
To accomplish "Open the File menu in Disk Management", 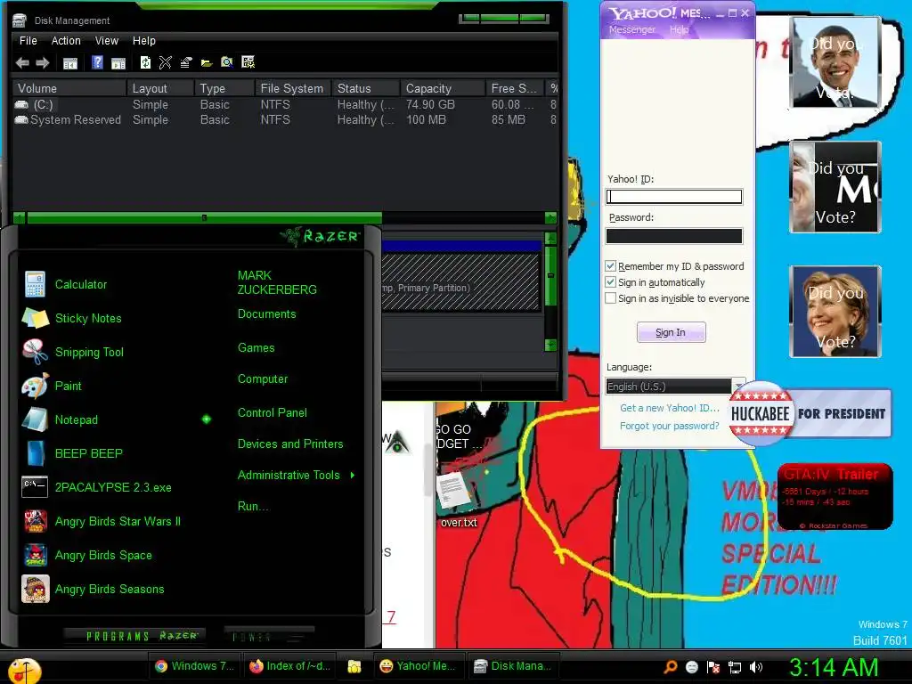I will pos(28,41).
